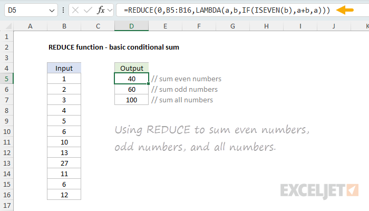Screen dimensions: 369x211
Task: Select input cell B9 containing 5
Action: pos(64,121)
